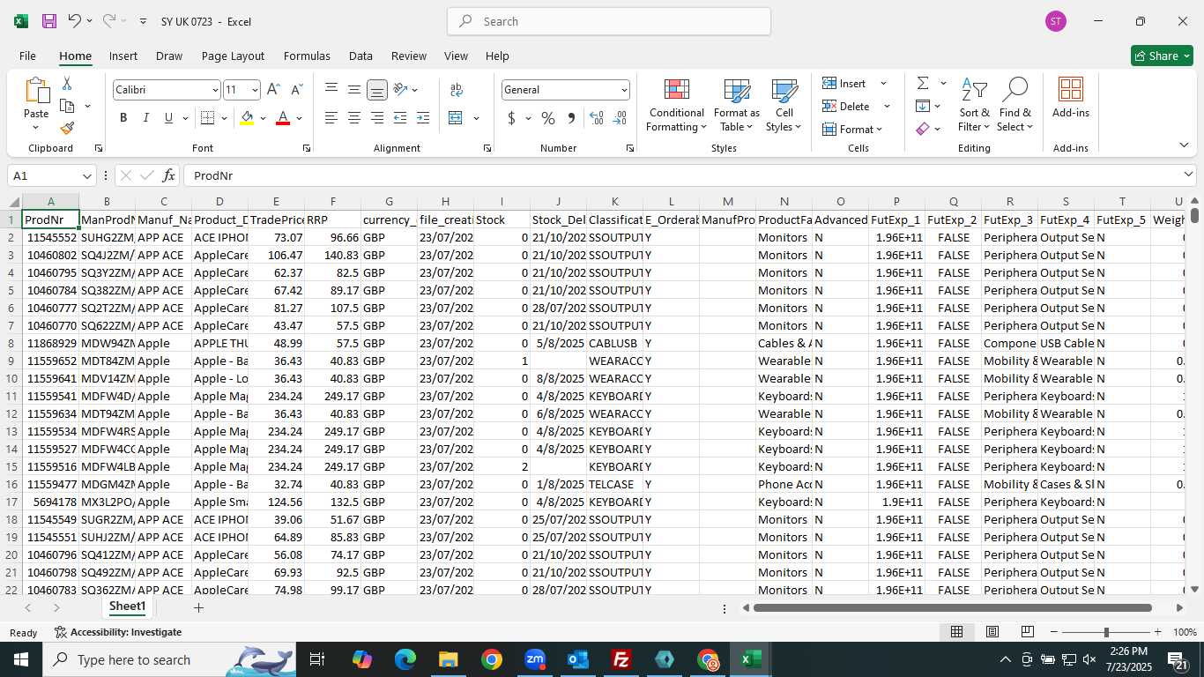Toggle Bold formatting
Image resolution: width=1204 pixels, height=677 pixels.
[x=123, y=118]
